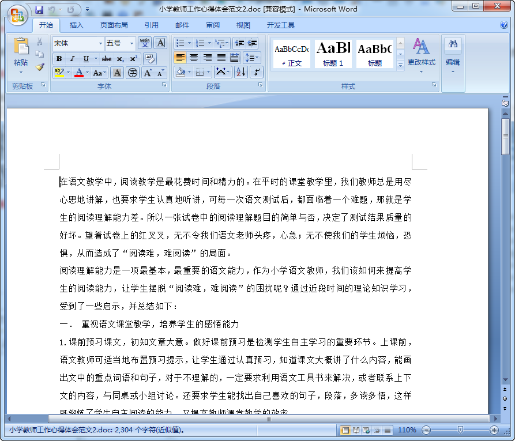Image resolution: width=515 pixels, height=441 pixels.
Task: Click the character border icon
Action: pyautogui.click(x=160, y=43)
